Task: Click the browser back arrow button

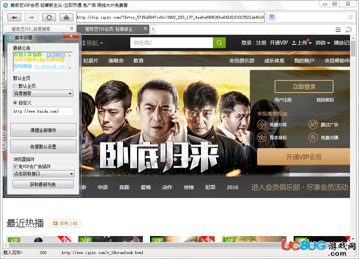Action: pos(14,17)
